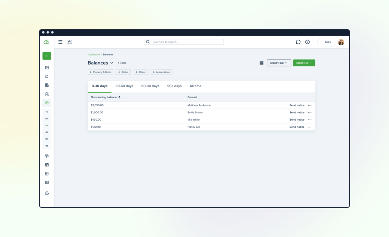
Task: Send notice to Nancy Gill
Action: [x=297, y=127]
